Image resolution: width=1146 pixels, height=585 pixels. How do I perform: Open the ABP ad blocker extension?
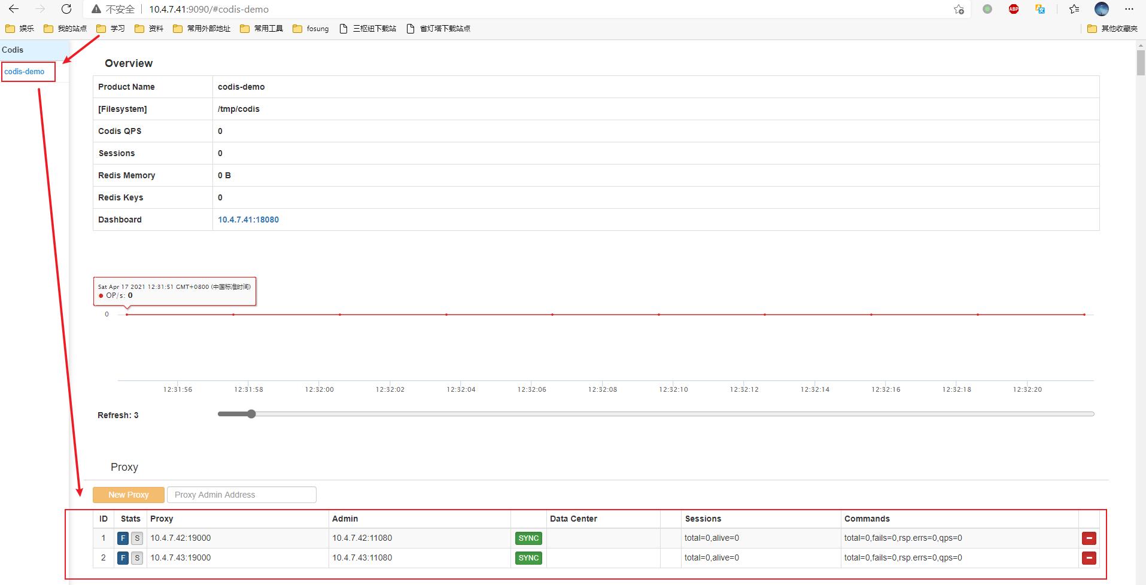point(1014,9)
